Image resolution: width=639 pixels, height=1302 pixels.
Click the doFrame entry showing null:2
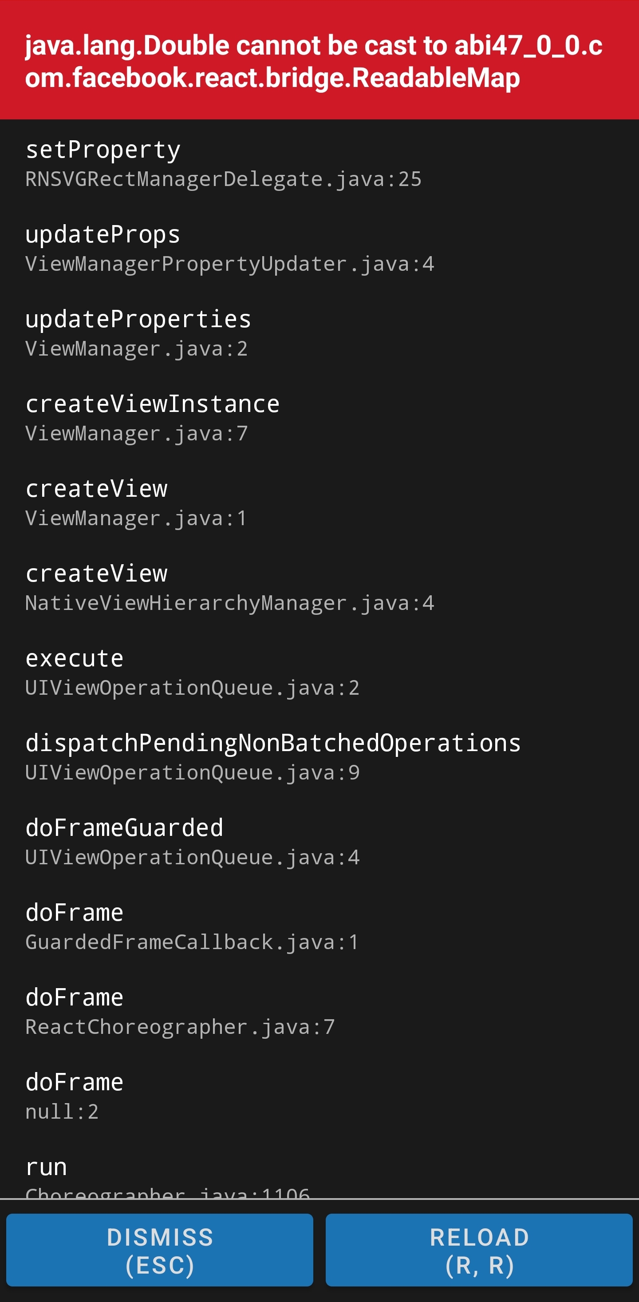74,1082
